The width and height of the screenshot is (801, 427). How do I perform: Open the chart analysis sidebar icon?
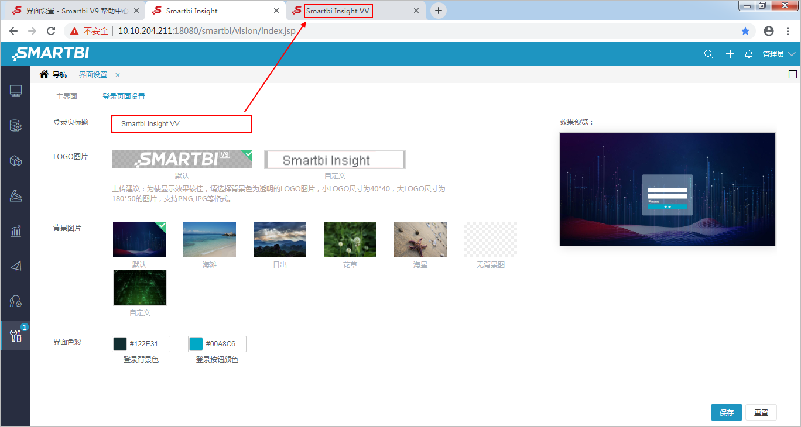click(16, 231)
